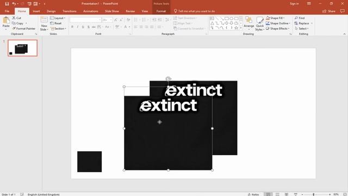
Task: Open Layout dropdown
Action: click(58, 18)
